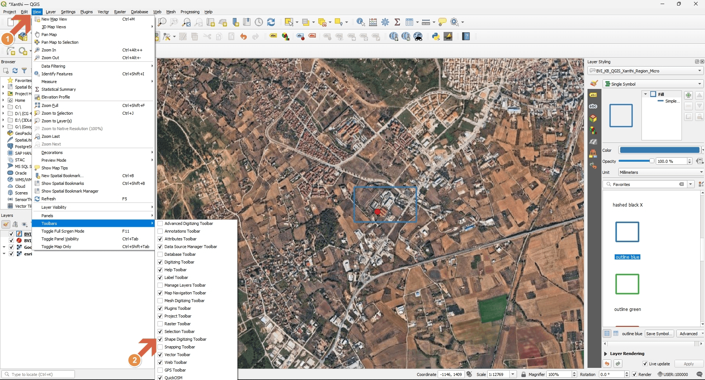
Task: Click the undo style change button
Action: point(607,364)
